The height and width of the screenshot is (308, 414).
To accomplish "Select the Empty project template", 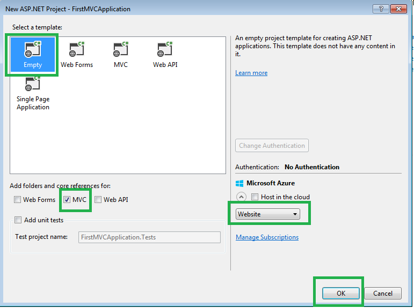I will [x=32, y=55].
